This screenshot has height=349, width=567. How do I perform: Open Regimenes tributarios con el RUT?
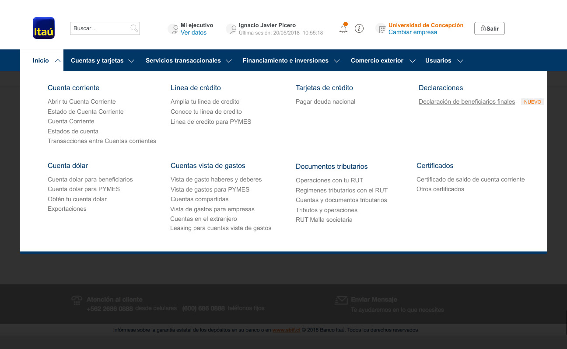click(x=342, y=190)
